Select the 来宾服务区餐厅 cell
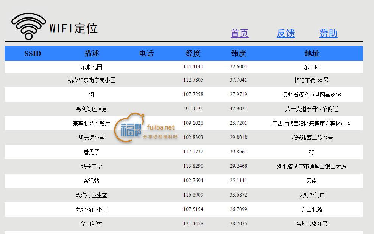Screen dimensions: 374x234 (91, 123)
